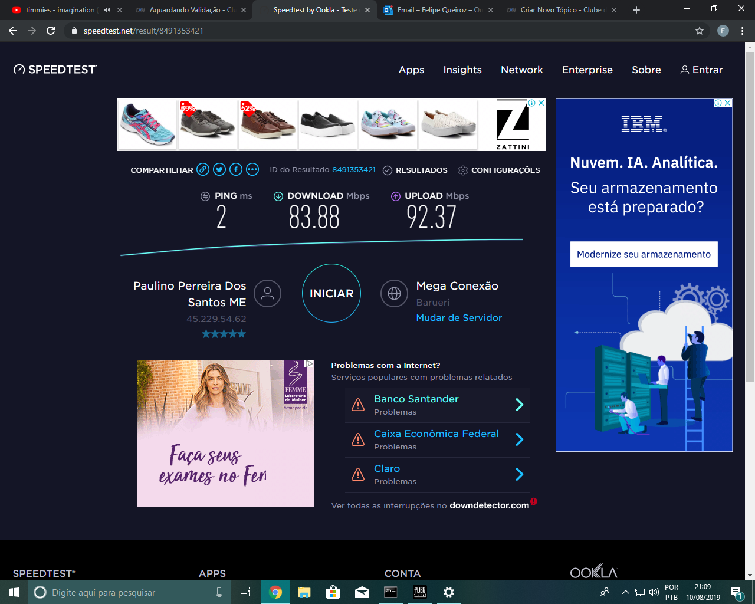
Task: Click the server globe icon
Action: (394, 293)
